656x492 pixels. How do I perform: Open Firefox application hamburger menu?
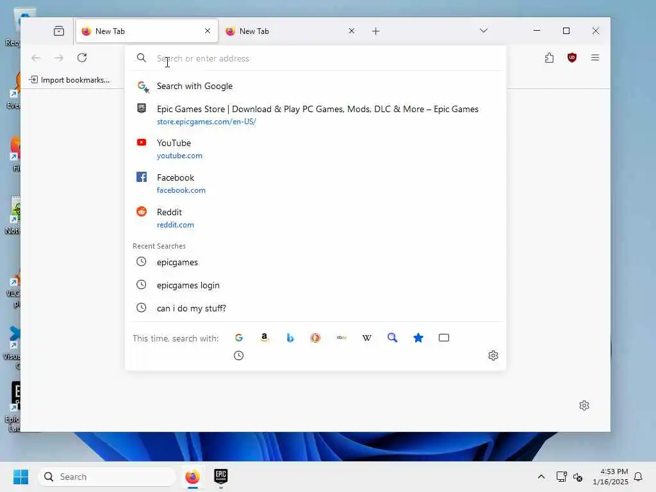(595, 58)
